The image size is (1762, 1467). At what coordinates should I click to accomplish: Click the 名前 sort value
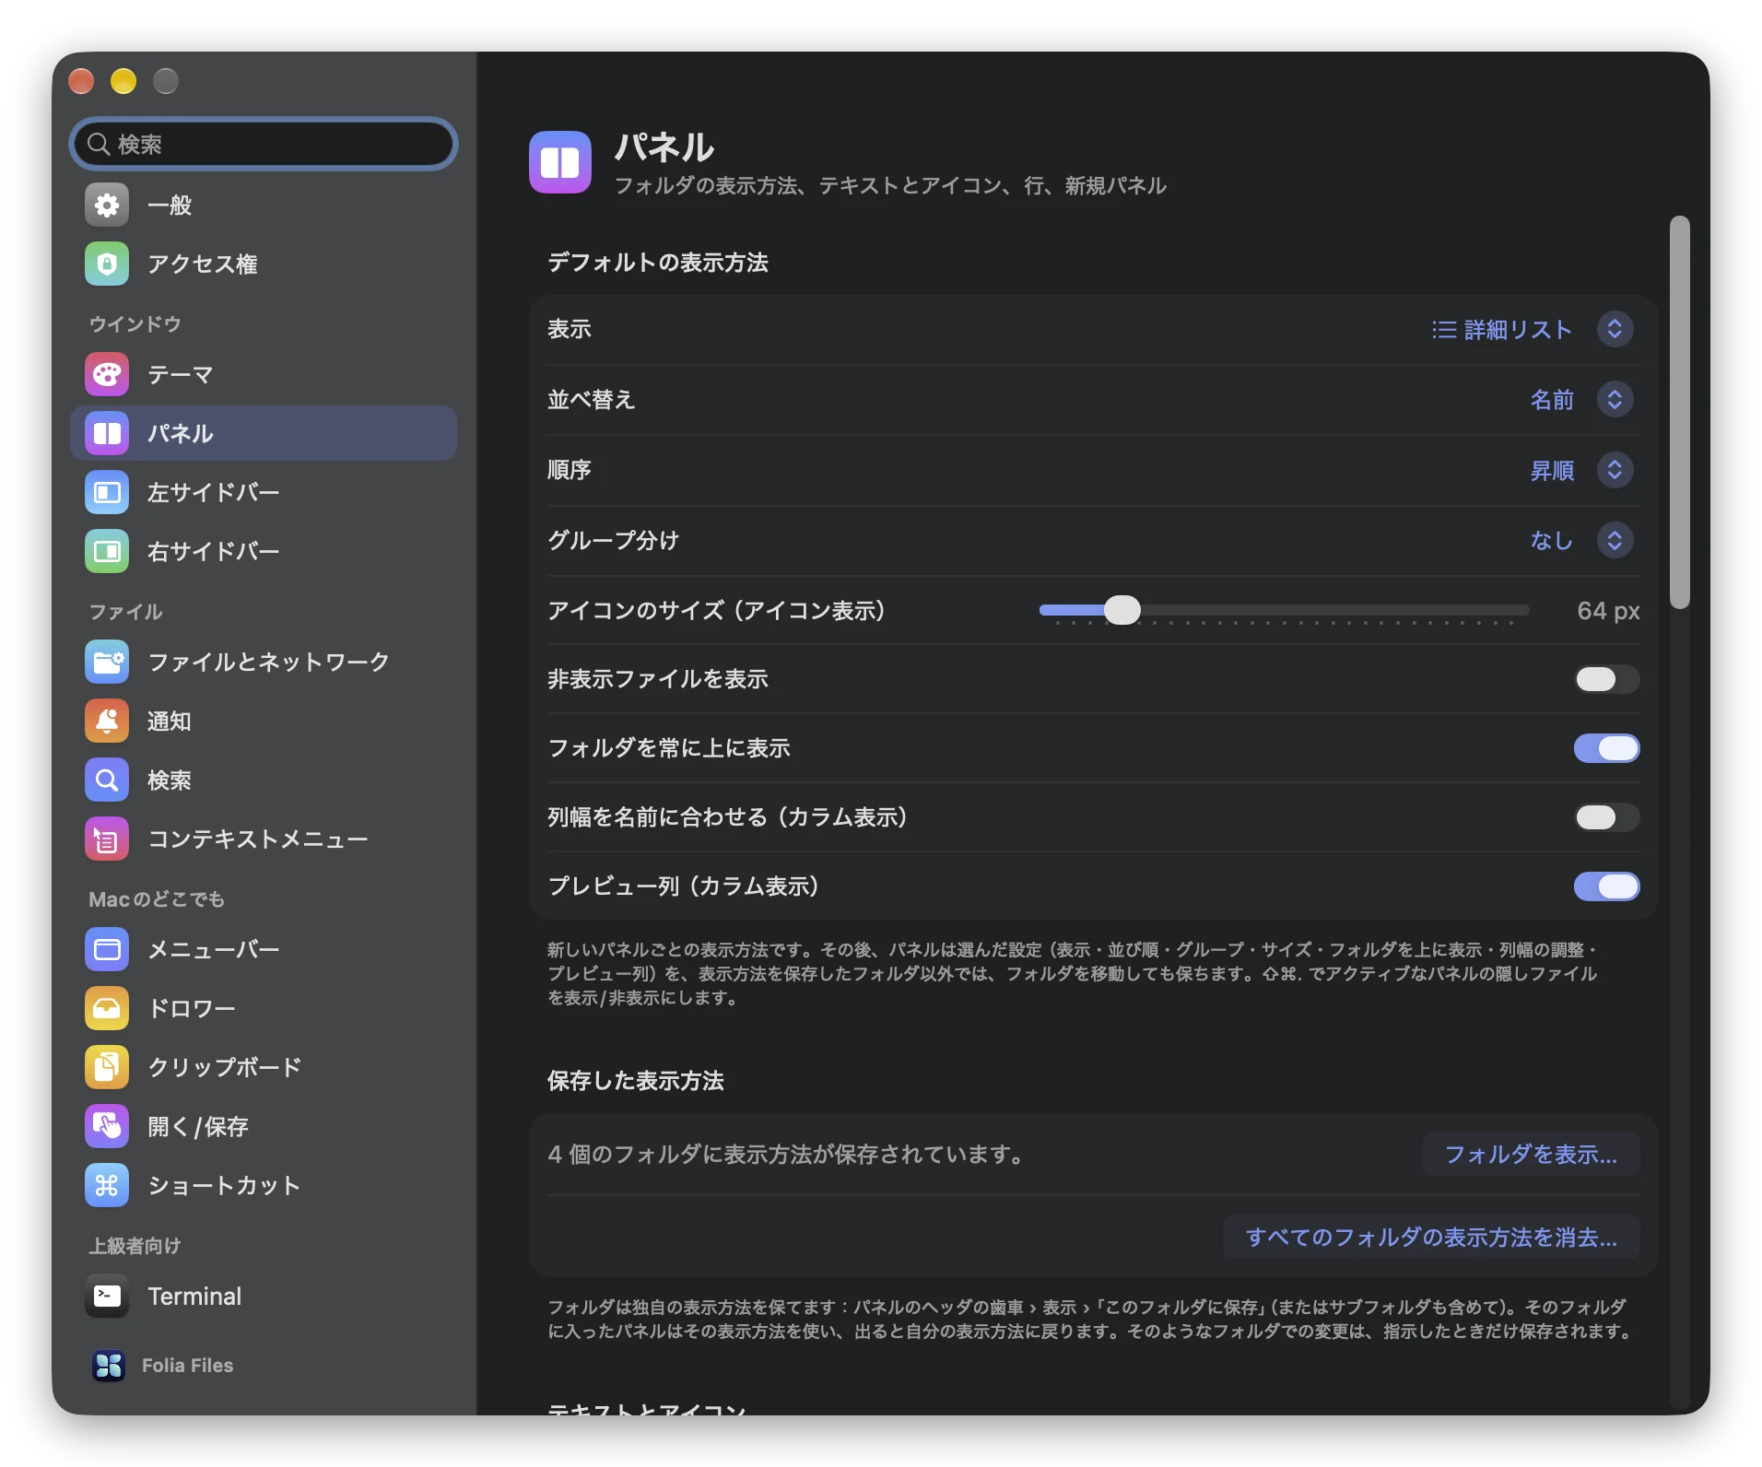coord(1552,399)
